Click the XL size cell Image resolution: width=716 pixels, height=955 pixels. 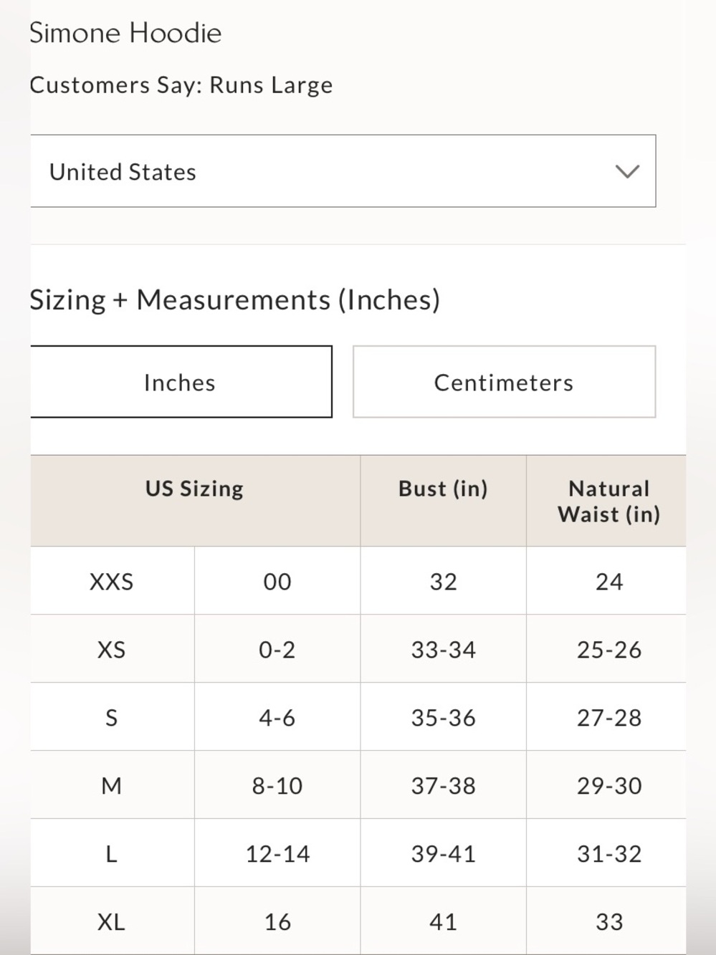click(112, 921)
